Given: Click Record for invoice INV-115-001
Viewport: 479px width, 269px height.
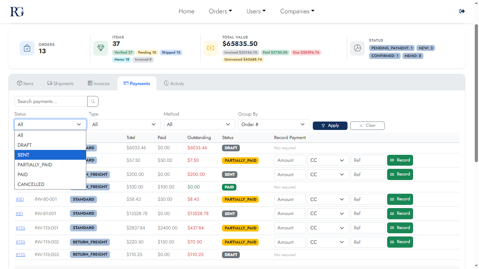Looking at the screenshot, I should tap(400, 228).
